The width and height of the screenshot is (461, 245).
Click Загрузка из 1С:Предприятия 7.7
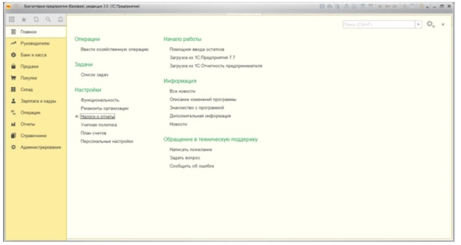click(x=202, y=58)
